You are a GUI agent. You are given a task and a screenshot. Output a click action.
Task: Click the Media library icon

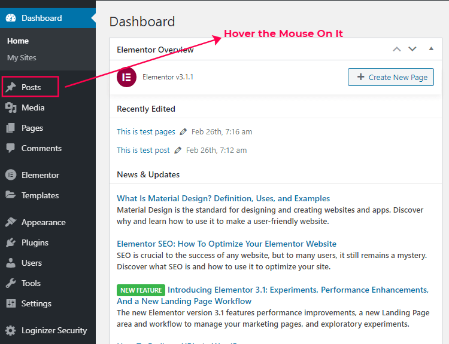tap(11, 107)
